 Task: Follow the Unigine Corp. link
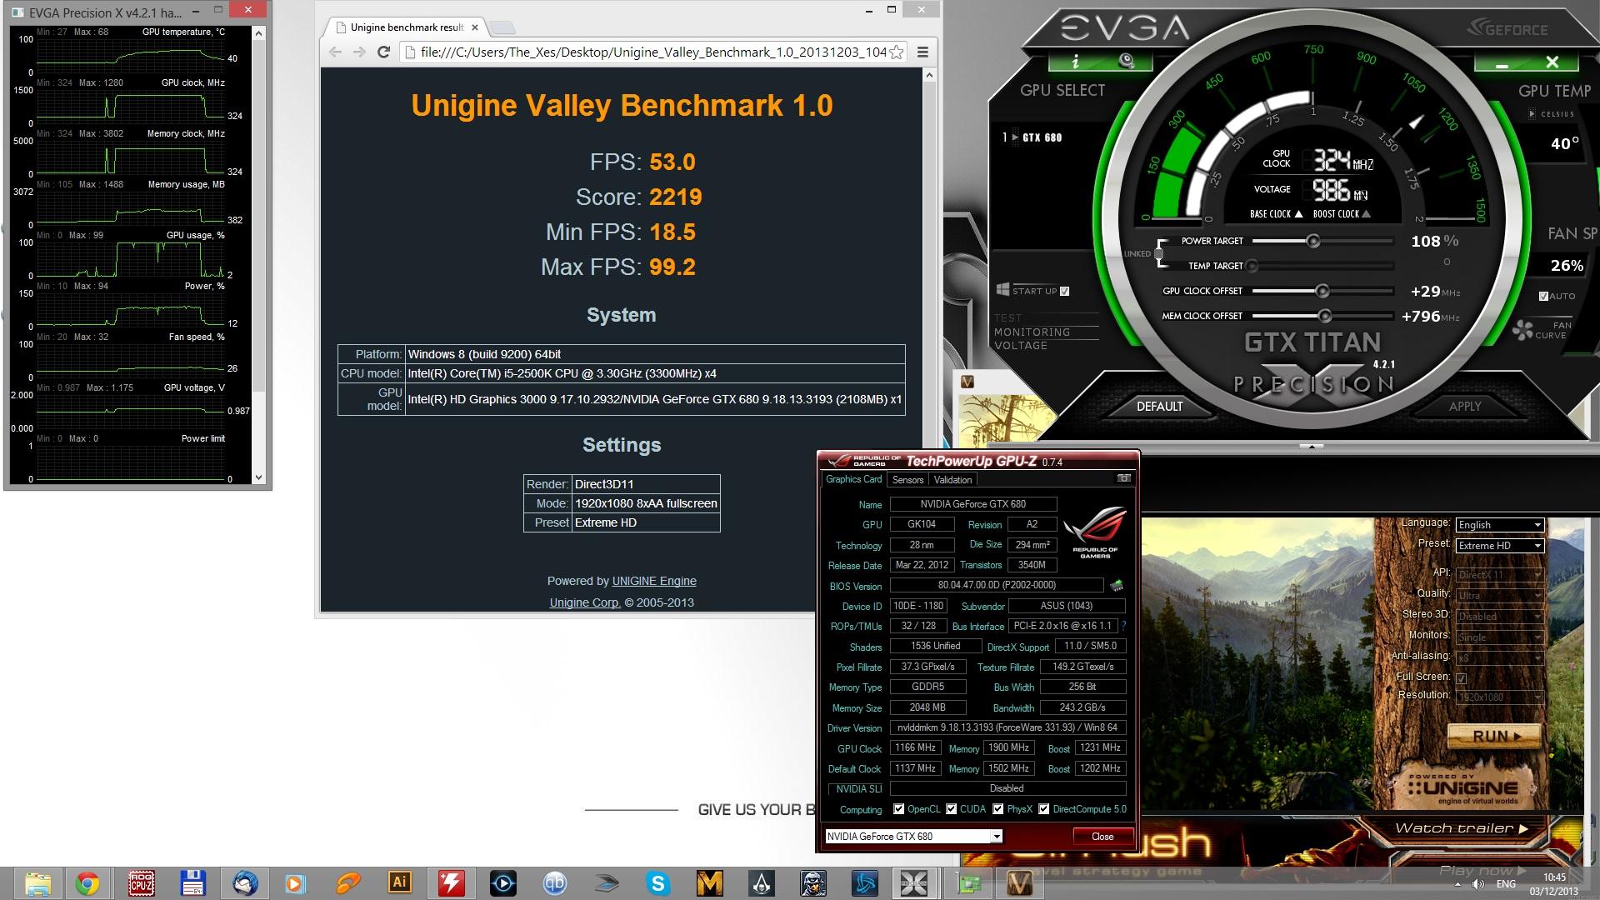585,602
